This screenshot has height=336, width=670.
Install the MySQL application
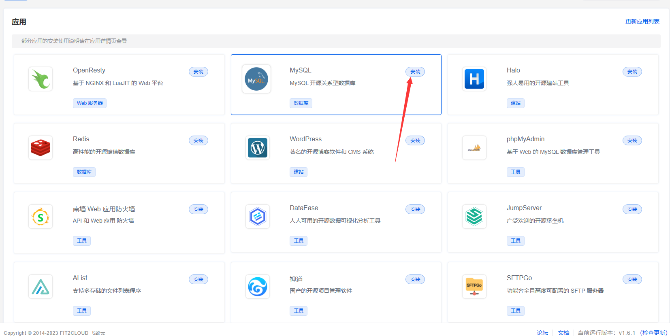click(x=415, y=72)
